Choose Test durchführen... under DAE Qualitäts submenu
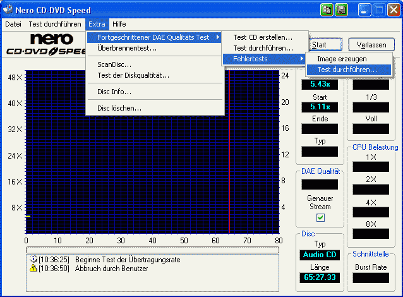The width and height of the screenshot is (403, 297). (x=265, y=48)
